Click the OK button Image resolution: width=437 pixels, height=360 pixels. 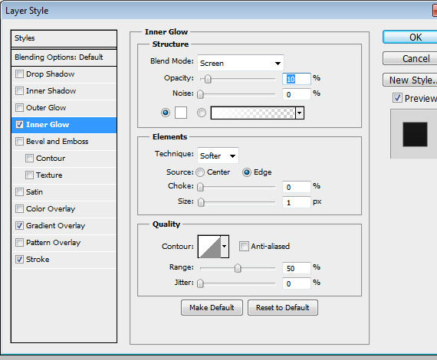pyautogui.click(x=410, y=37)
